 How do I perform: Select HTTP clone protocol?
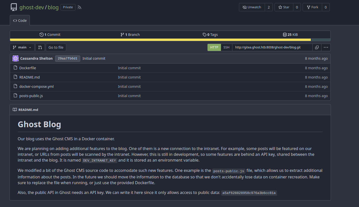pyautogui.click(x=214, y=47)
